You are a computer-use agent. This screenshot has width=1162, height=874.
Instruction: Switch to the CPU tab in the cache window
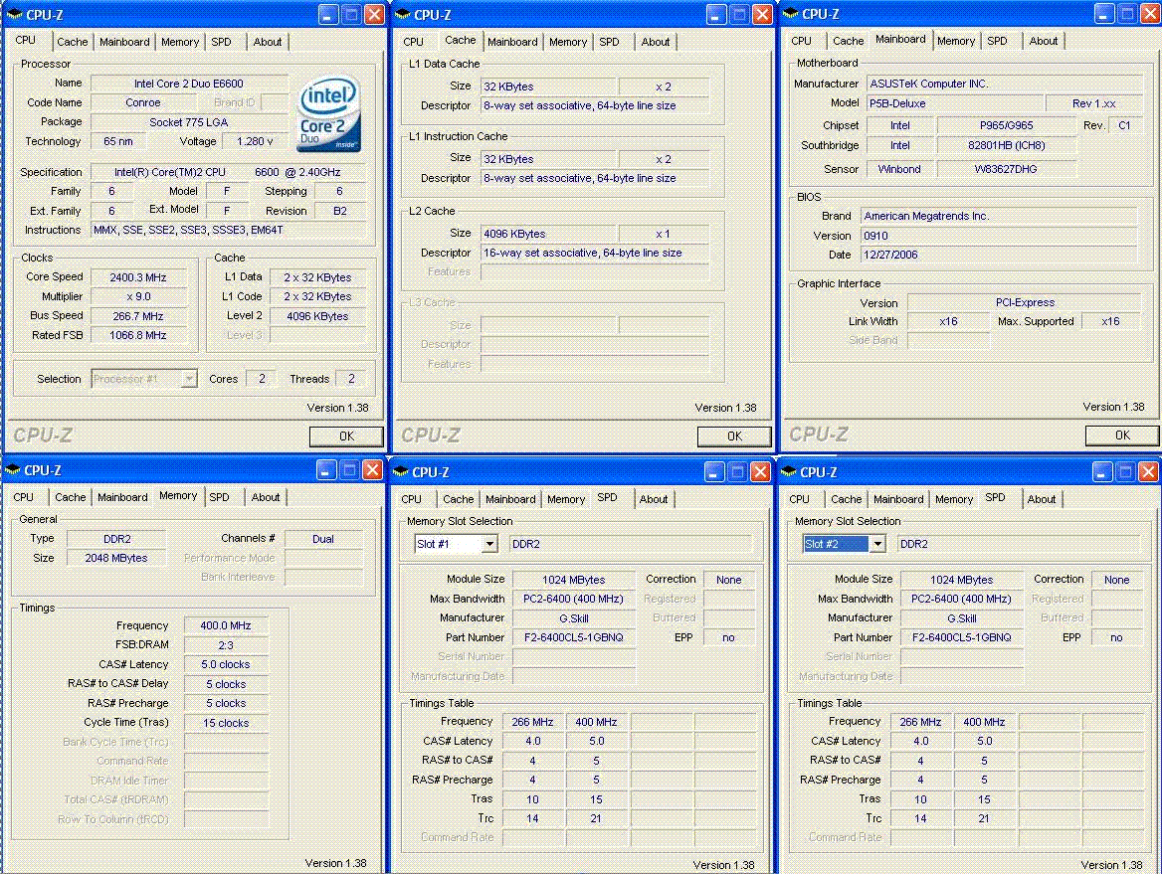414,42
